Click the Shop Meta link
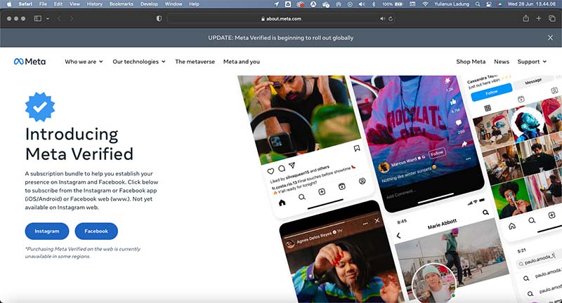The width and height of the screenshot is (562, 303). click(471, 62)
